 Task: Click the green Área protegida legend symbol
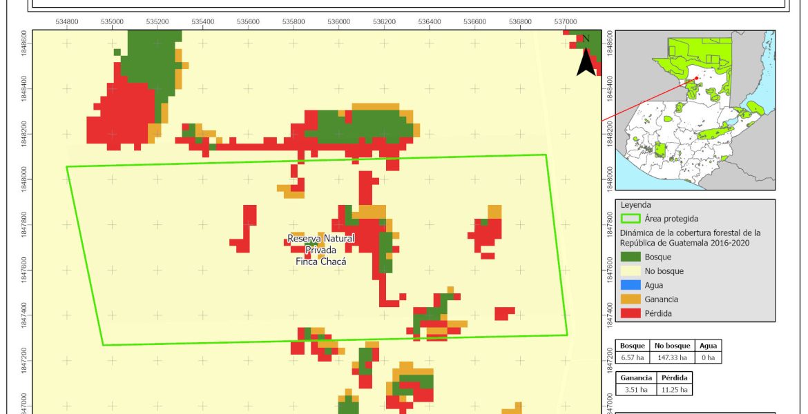(629, 219)
